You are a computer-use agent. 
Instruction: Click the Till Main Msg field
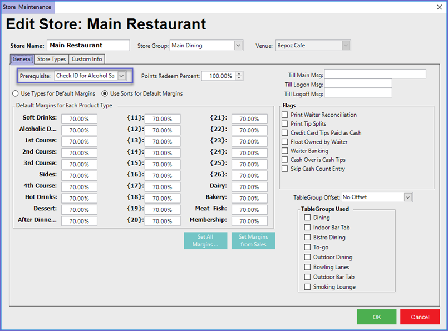pyautogui.click(x=375, y=74)
